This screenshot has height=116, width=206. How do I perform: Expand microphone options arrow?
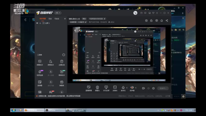coord(127,88)
